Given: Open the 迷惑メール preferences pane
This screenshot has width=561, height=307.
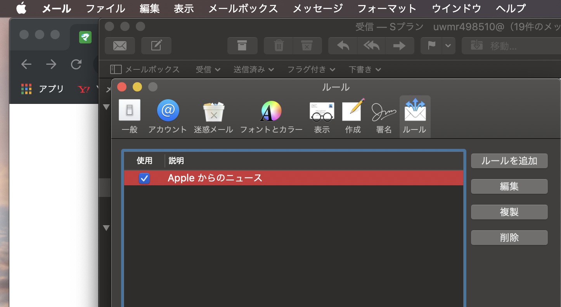Looking at the screenshot, I should click(x=213, y=117).
